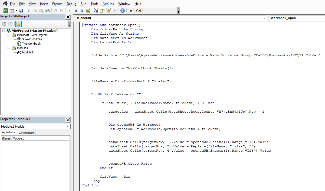Open the Workbook_Open procedure dropdown
The height and width of the screenshot is (191, 325).
pyautogui.click(x=297, y=18)
